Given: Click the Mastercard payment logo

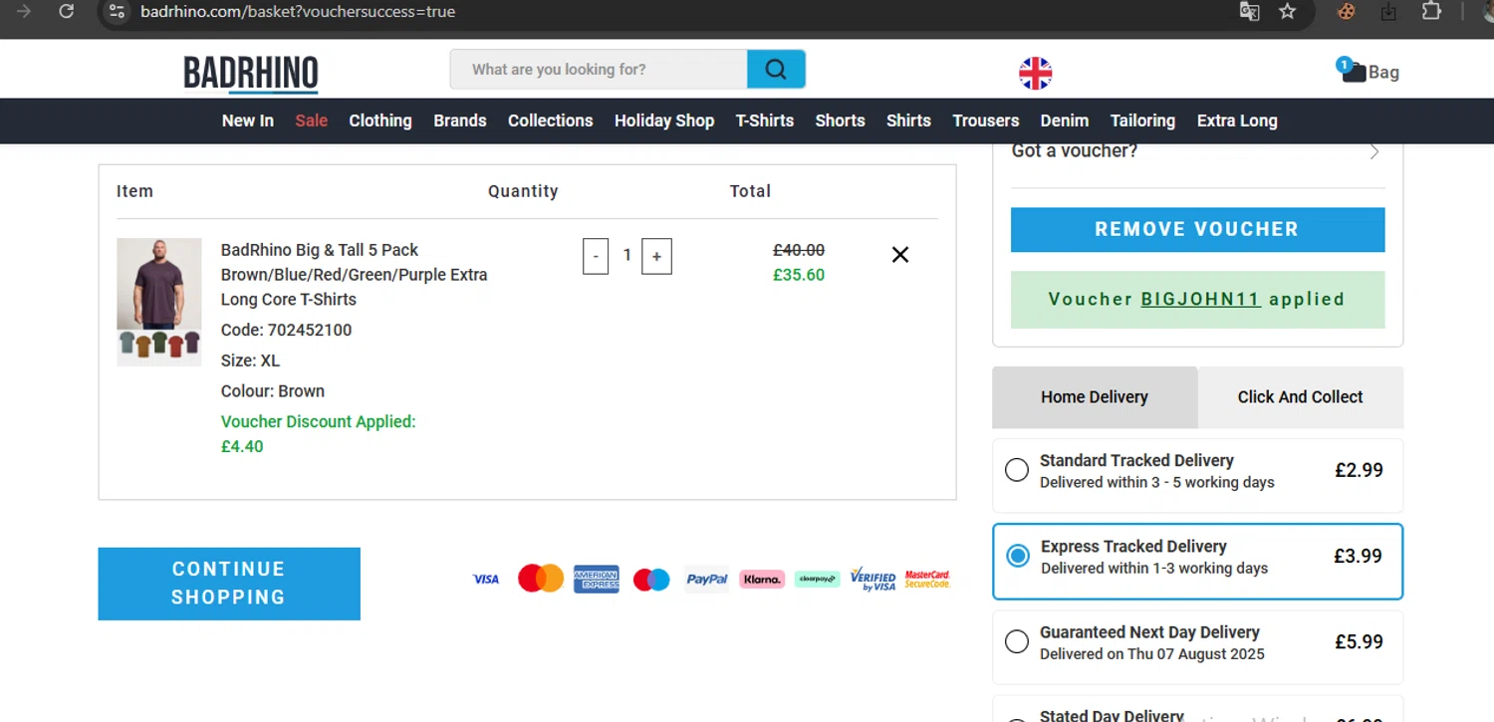Looking at the screenshot, I should point(541,578).
